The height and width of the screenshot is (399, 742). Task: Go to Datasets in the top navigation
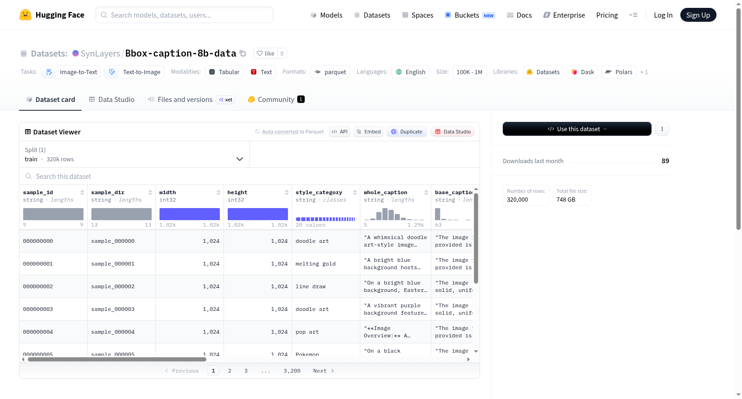pos(372,15)
